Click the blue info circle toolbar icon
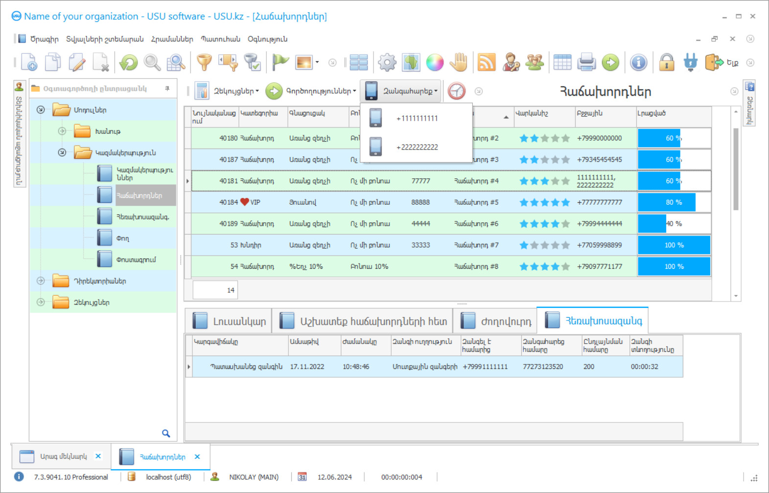This screenshot has width=769, height=493. 638,63
